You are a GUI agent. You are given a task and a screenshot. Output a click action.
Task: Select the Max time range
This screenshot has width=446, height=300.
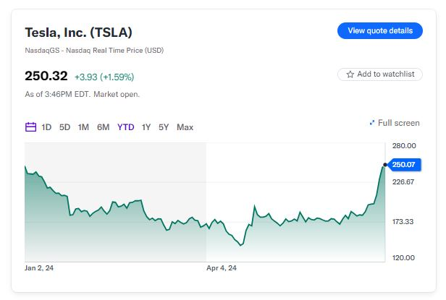tap(185, 127)
